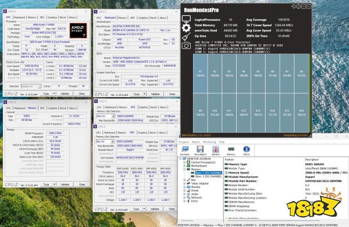Open the Report menu in HWiNFO
The width and height of the screenshot is (349, 227).
196,142
